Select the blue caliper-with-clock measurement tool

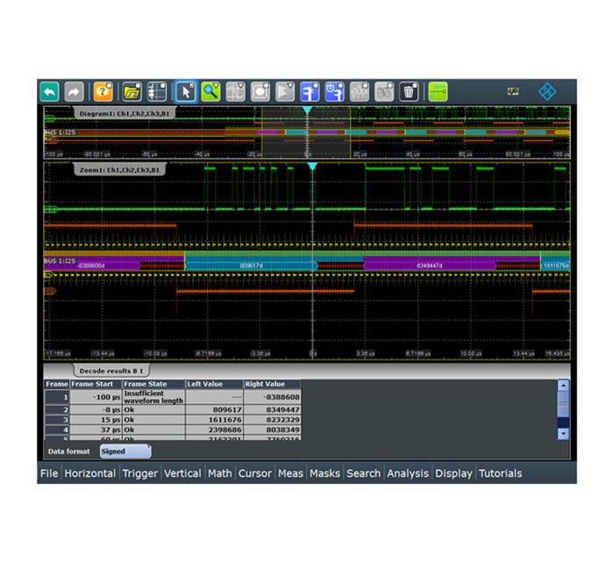point(335,92)
